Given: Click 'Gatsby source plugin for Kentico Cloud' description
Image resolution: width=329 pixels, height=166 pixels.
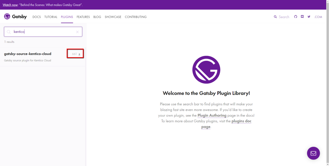Looking at the screenshot, I should point(28,60).
